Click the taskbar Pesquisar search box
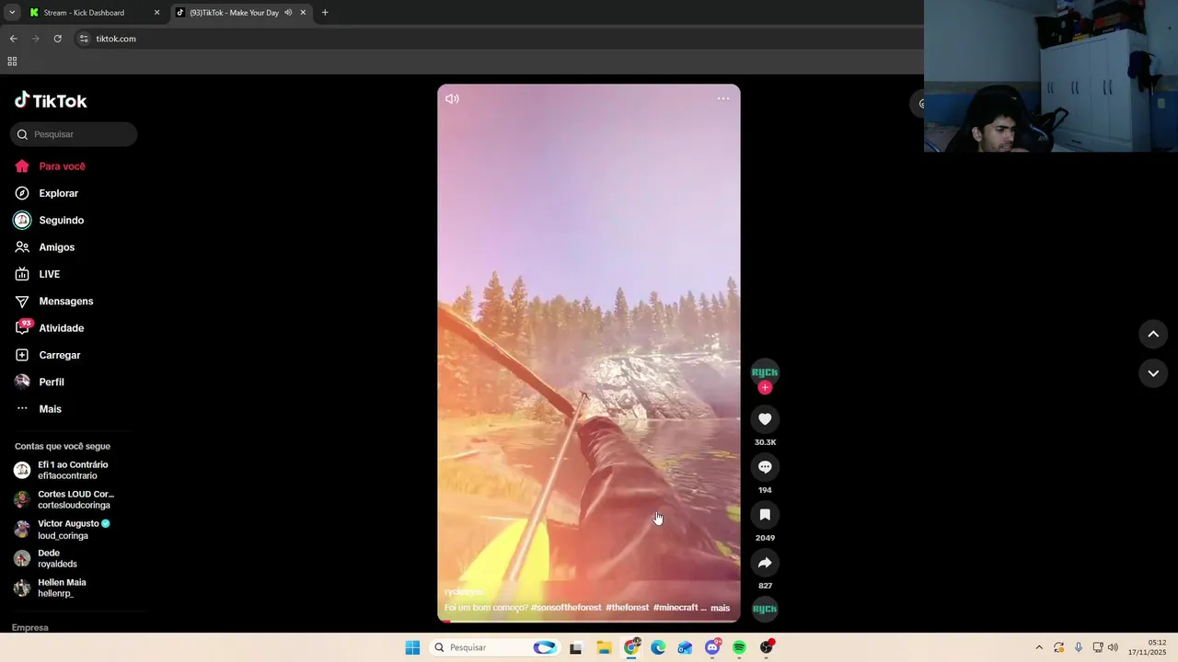The height and width of the screenshot is (662, 1178). coord(495,647)
